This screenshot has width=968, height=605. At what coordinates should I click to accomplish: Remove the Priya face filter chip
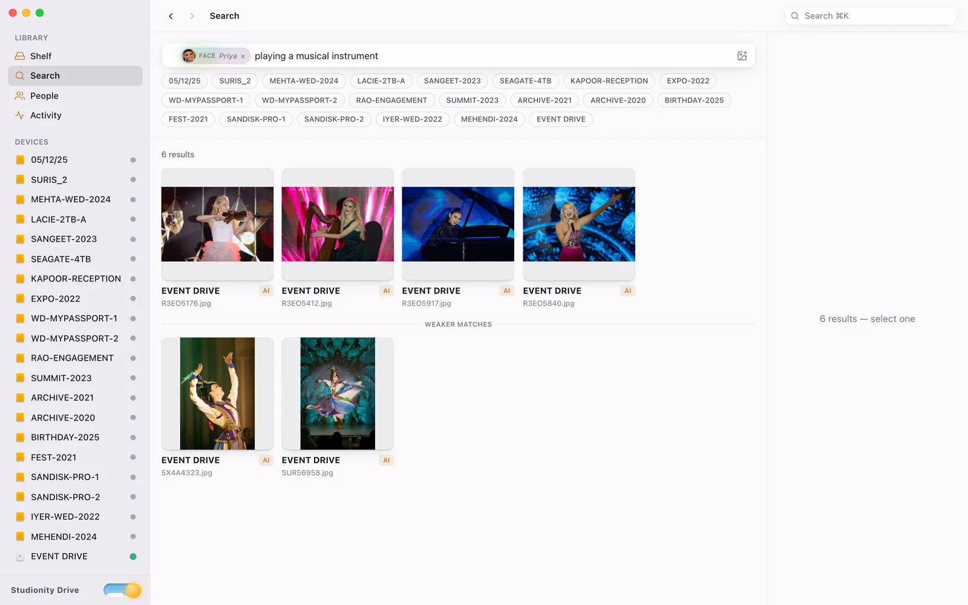click(243, 56)
